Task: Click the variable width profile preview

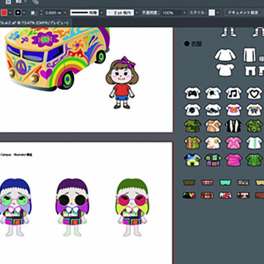Action: 84,13
